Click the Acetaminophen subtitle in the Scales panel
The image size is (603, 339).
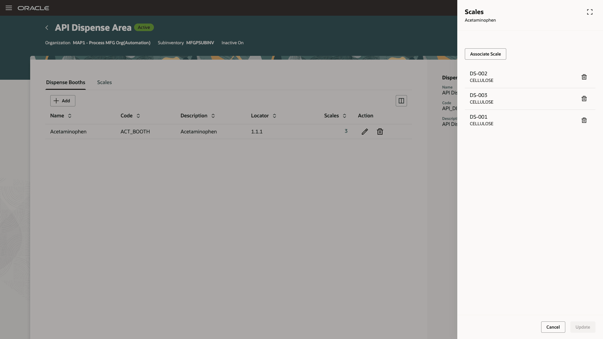click(480, 20)
